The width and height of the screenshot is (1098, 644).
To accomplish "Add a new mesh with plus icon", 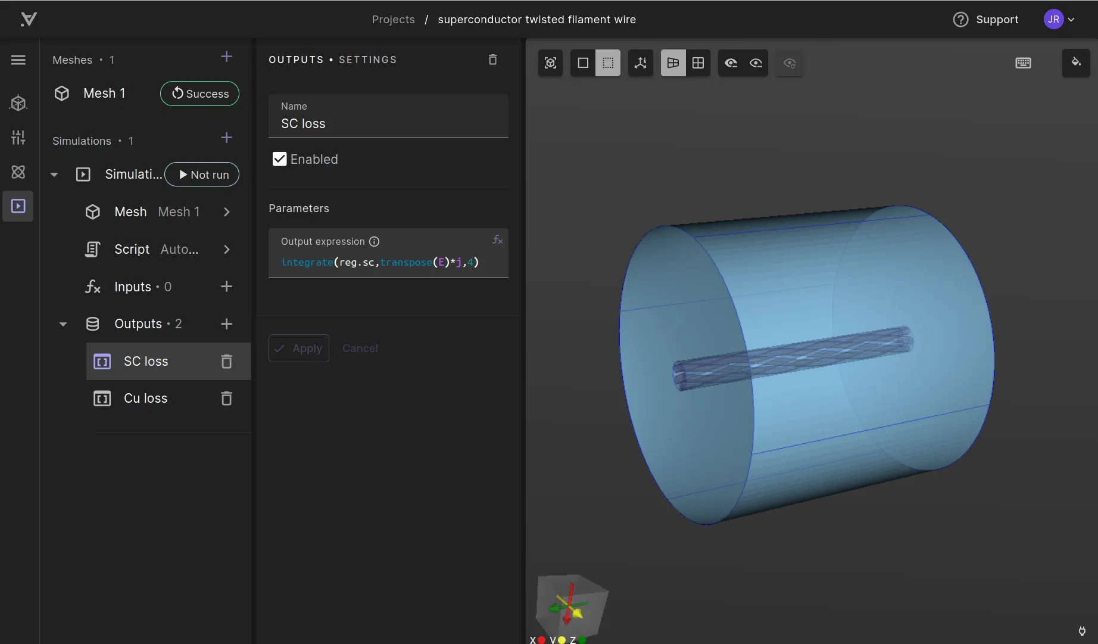I will [226, 57].
